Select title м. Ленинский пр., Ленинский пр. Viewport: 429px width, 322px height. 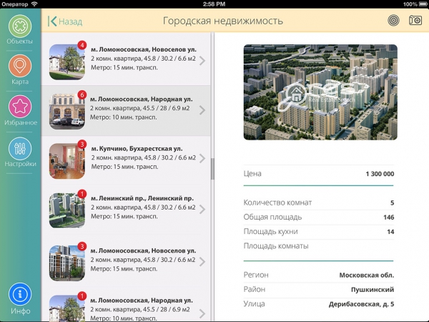tap(142, 198)
